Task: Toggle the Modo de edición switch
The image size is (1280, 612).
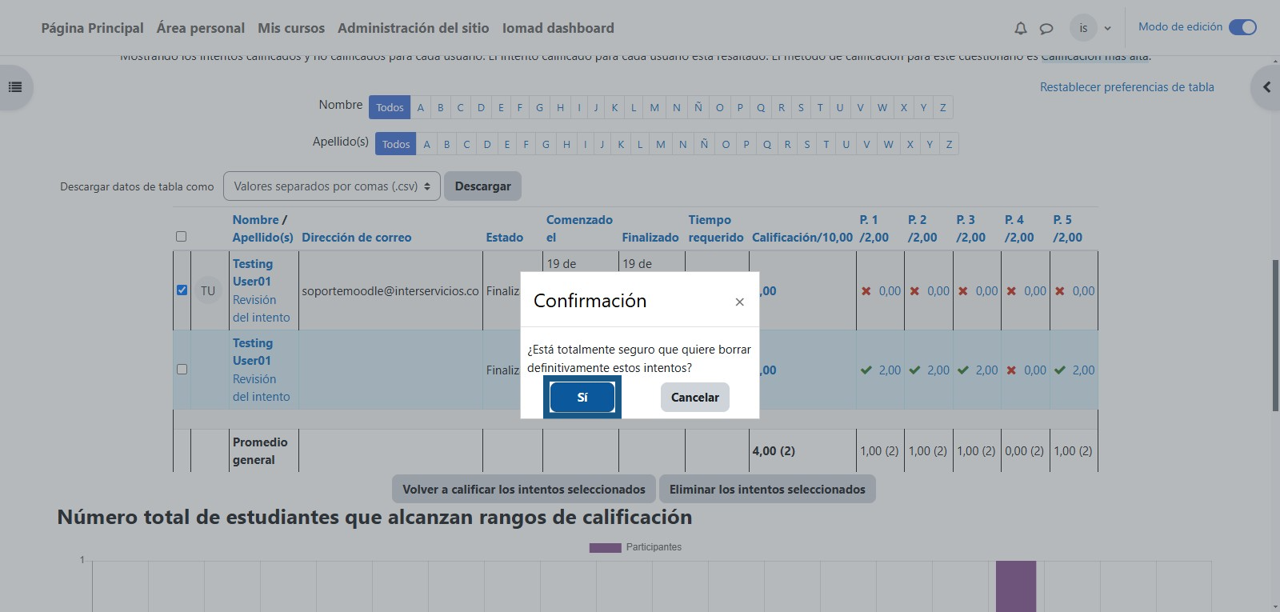Action: click(1242, 27)
